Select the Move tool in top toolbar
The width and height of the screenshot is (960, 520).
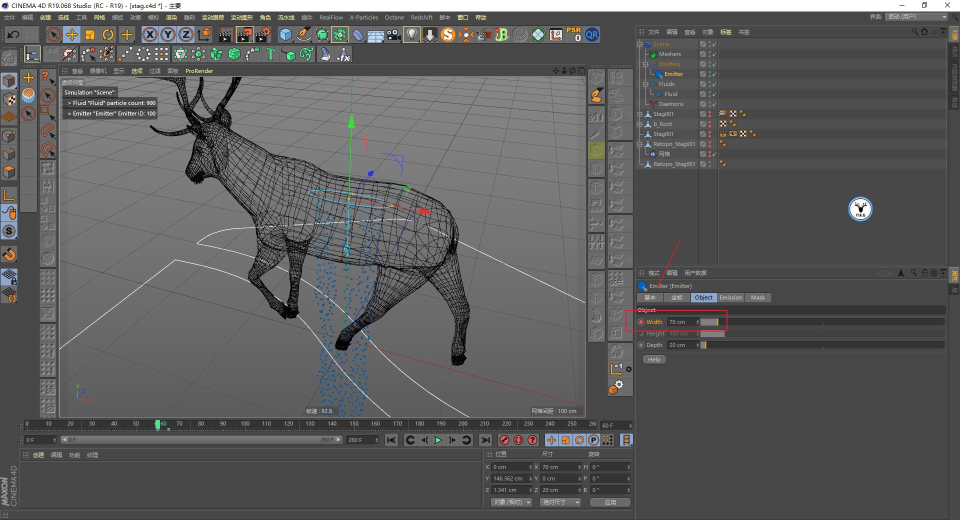coord(72,34)
